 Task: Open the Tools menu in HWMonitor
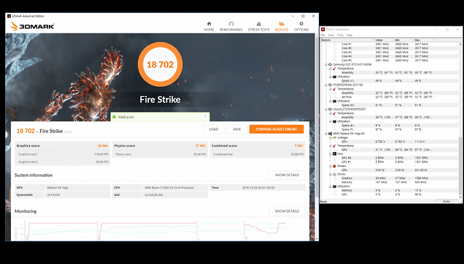pyautogui.click(x=340, y=35)
